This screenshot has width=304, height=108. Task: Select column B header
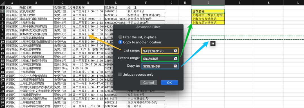36,3
